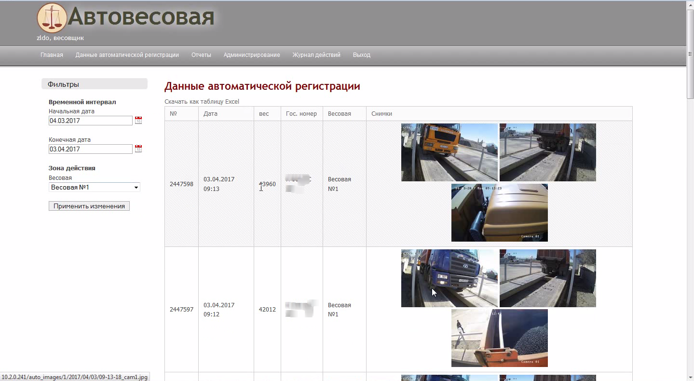Open the Главная menu item
The width and height of the screenshot is (694, 381).
tap(52, 55)
